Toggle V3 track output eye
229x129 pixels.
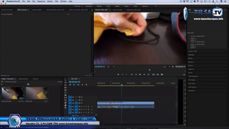tap(82, 97)
